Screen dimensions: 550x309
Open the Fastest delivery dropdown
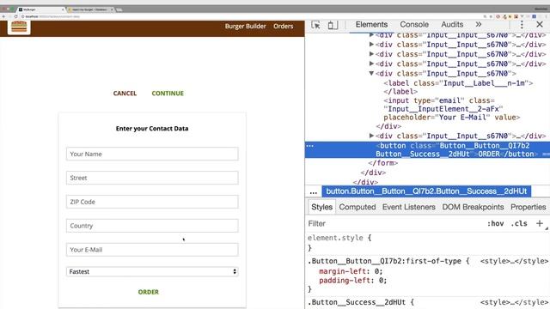[x=152, y=271]
